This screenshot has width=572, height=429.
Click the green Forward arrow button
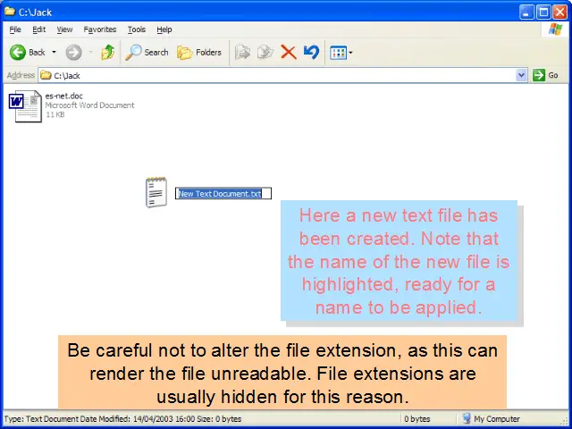tap(73, 52)
